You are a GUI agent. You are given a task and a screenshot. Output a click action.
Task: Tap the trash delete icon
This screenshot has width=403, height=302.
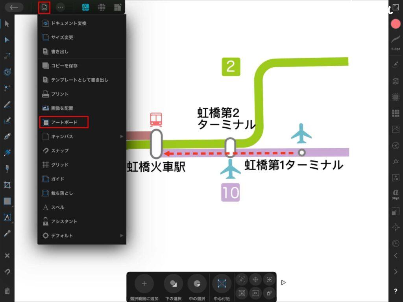click(7, 291)
